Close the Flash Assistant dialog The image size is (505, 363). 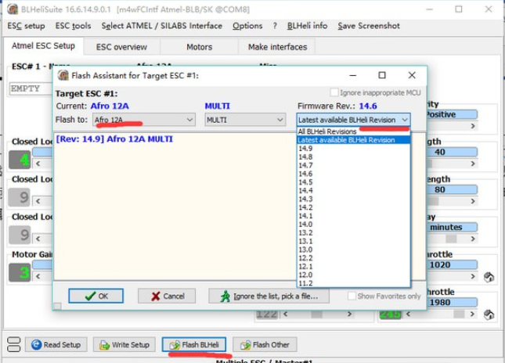point(412,75)
